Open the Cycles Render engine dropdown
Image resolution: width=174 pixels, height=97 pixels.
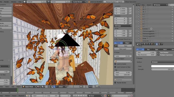(79, 2)
